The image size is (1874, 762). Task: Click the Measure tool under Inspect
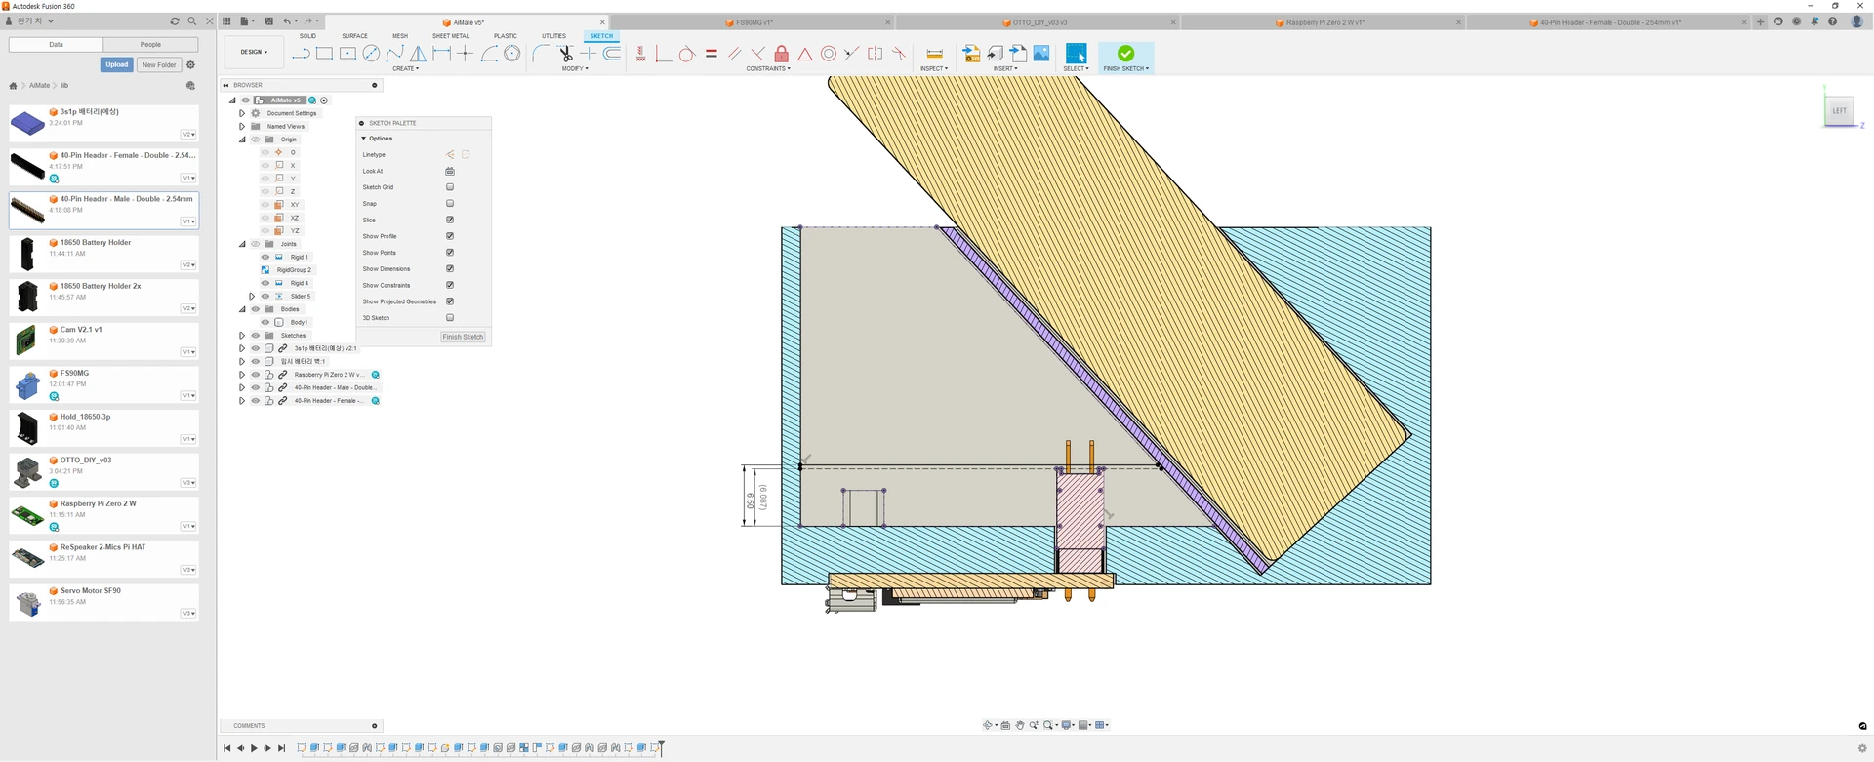[934, 54]
